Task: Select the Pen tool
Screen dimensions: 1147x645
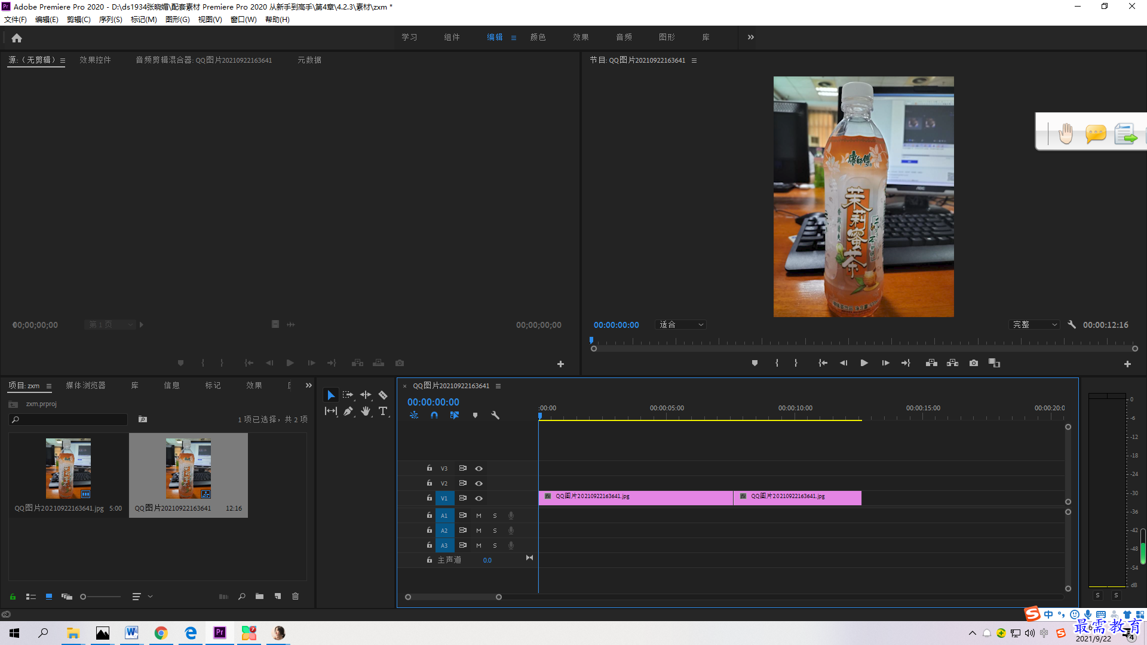Action: point(348,411)
